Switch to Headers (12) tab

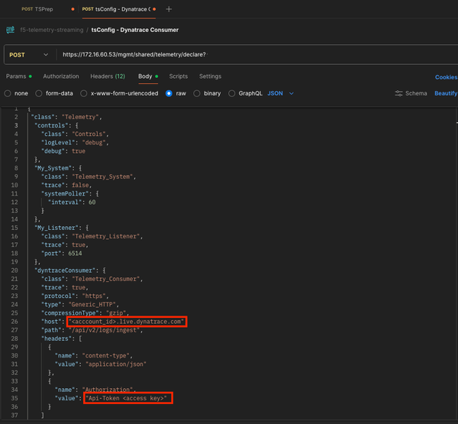(108, 76)
